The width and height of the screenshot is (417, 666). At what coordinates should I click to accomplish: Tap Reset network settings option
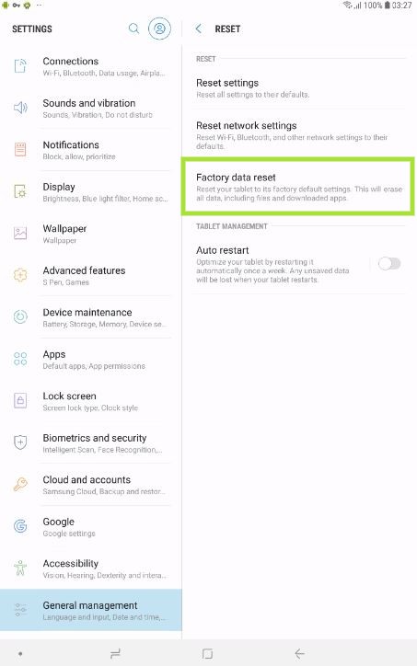point(299,134)
